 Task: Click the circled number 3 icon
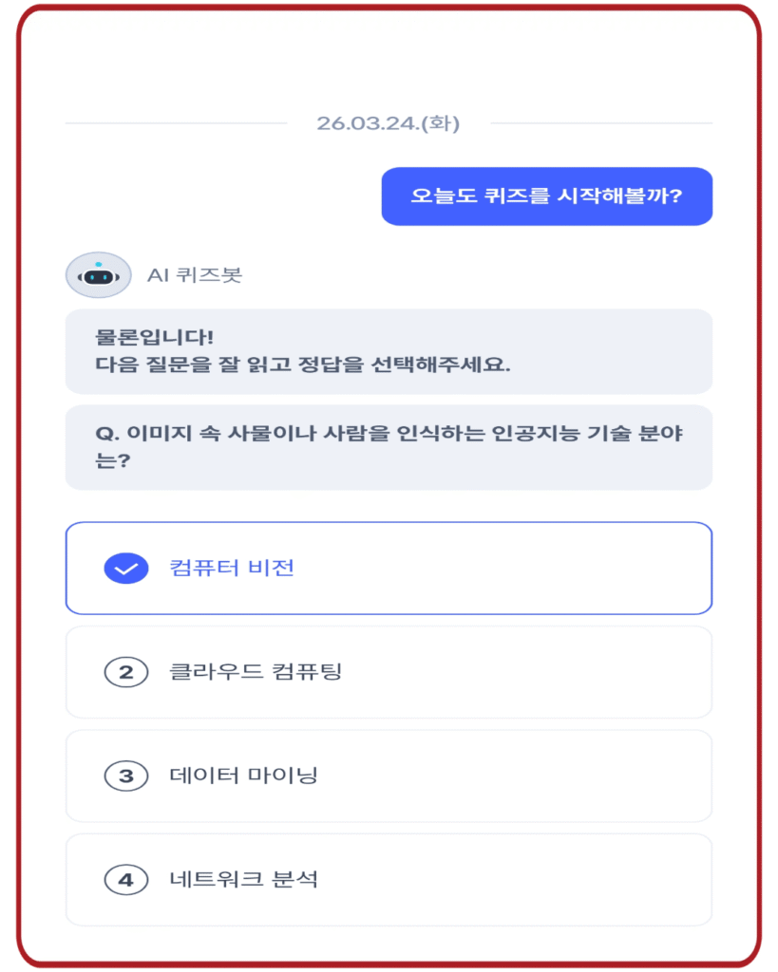[x=124, y=776]
